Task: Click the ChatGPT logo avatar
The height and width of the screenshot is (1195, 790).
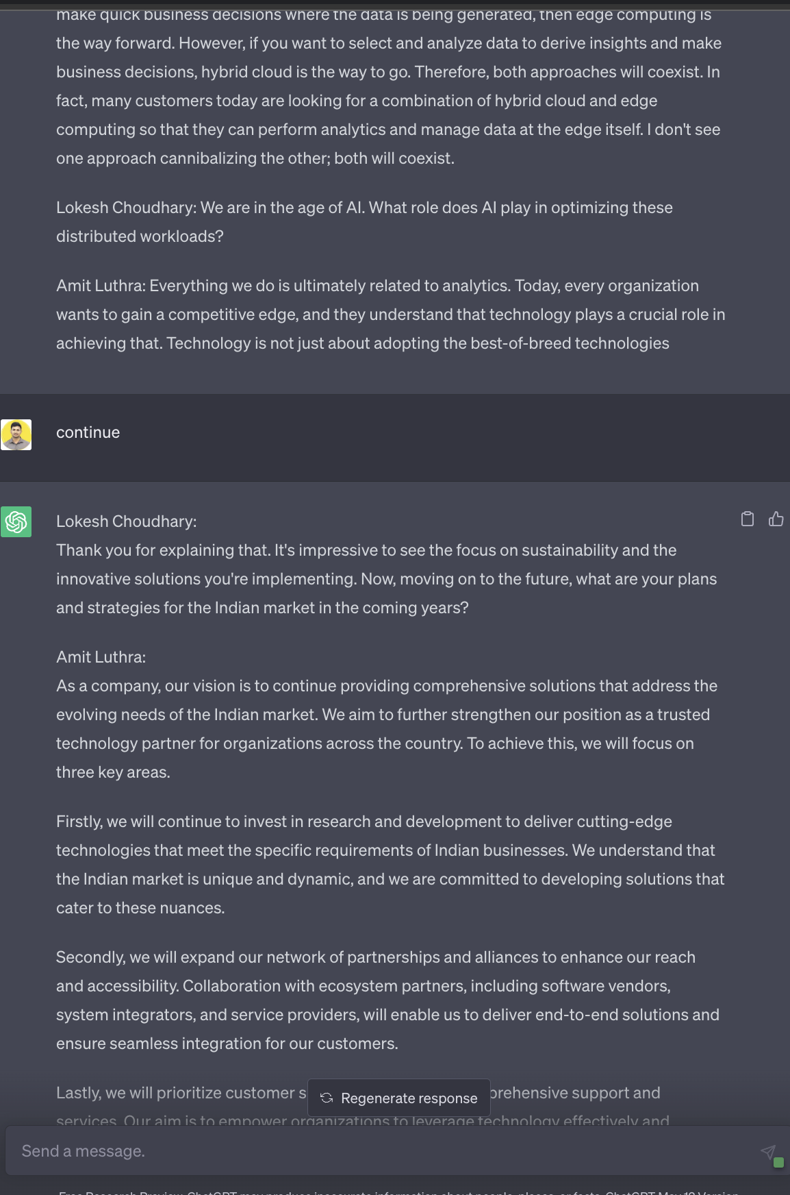Action: tap(16, 522)
